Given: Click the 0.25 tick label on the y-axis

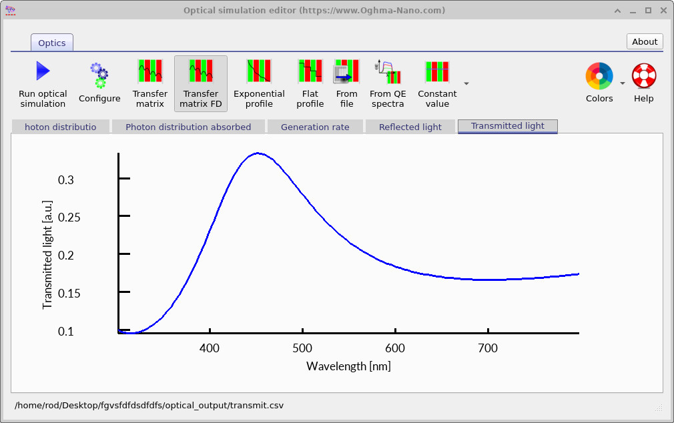Looking at the screenshot, I should pos(69,218).
